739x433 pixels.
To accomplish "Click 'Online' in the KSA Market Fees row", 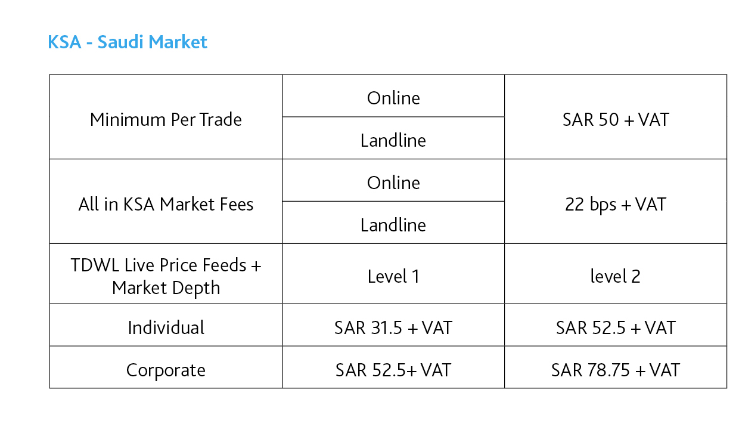I will pyautogui.click(x=393, y=183).
